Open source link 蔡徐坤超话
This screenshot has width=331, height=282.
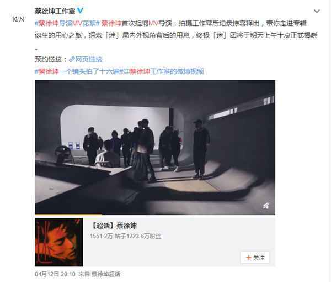[106, 274]
